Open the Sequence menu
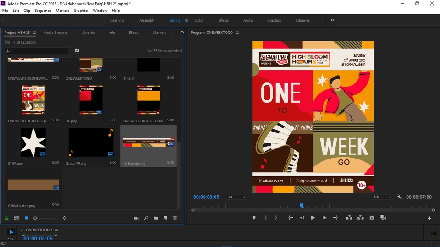Image resolution: width=440 pixels, height=247 pixels. coord(43,11)
